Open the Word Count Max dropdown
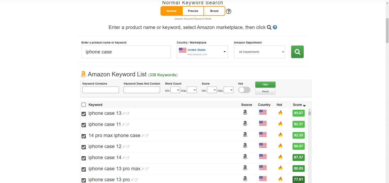Image resolution: width=389 pixels, height=183 pixels. (x=192, y=90)
